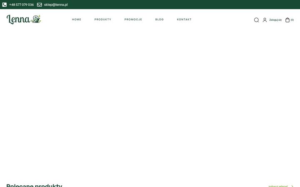
Task: Click the envelope email icon
Action: 40,5
